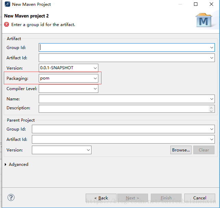Open Parent Project Group Id dropdown arrow
This screenshot has height=208, width=220.
pos(211,129)
